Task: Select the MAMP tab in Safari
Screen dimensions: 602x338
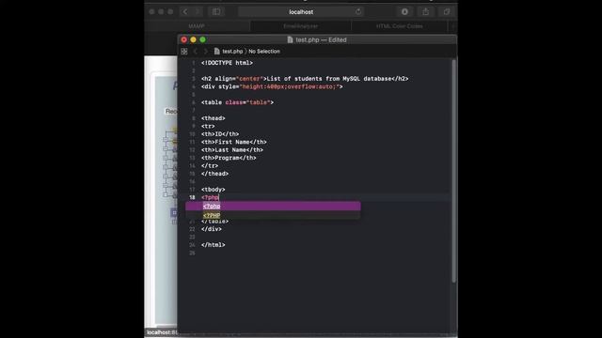Action: point(197,26)
